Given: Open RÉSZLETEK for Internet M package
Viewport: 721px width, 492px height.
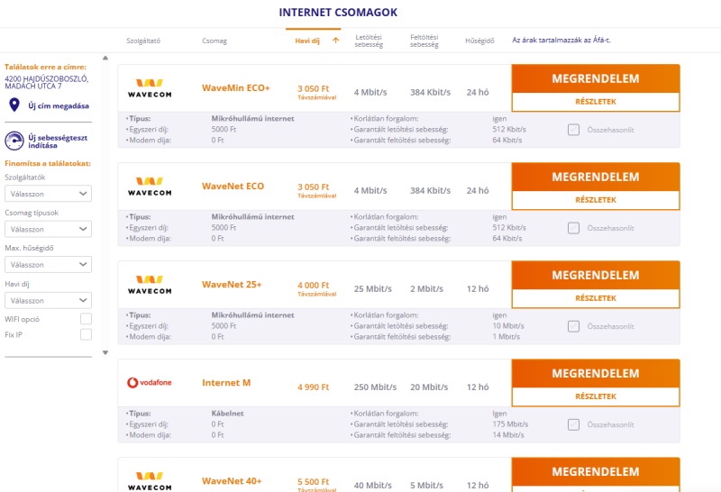Looking at the screenshot, I should click(596, 396).
